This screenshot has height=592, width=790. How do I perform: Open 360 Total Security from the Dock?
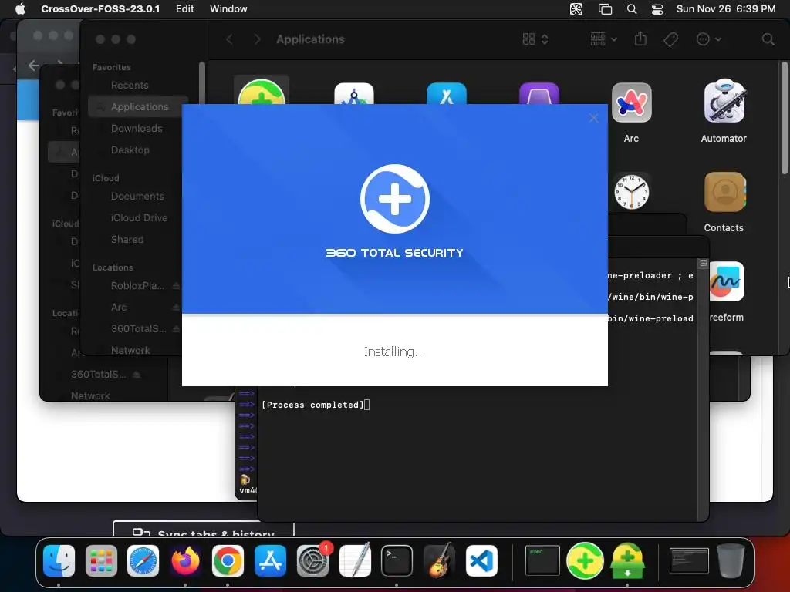[x=585, y=560]
